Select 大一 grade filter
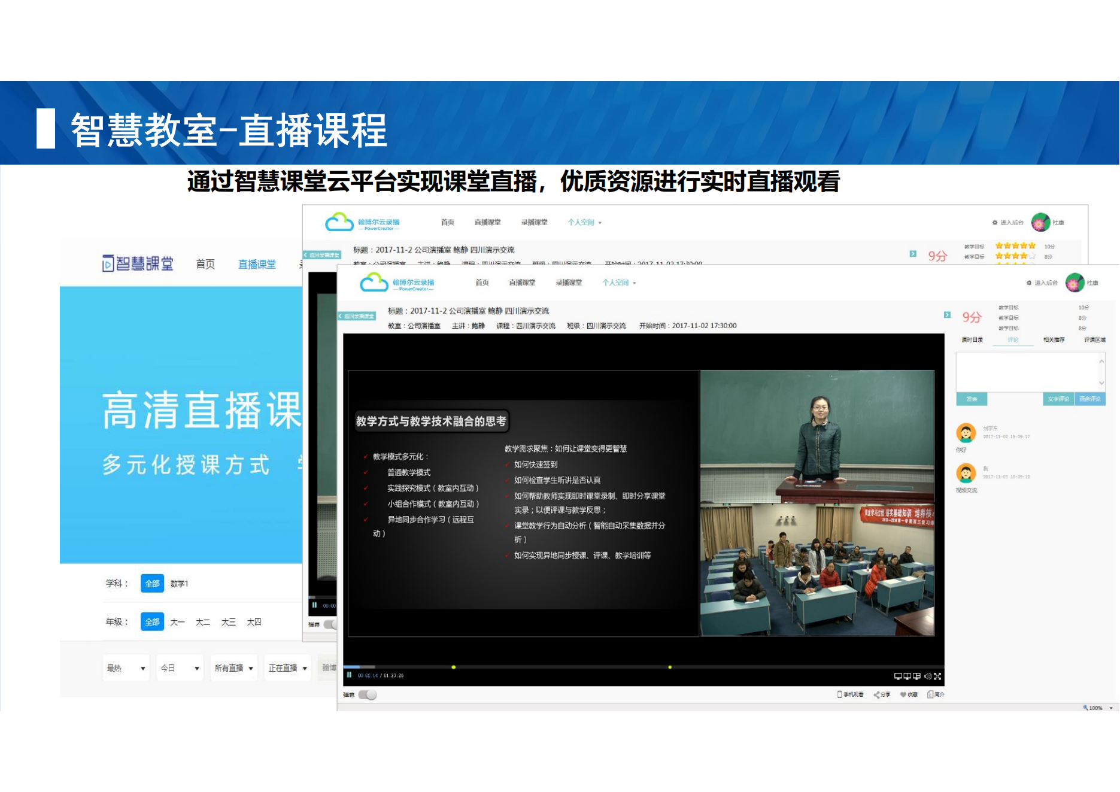Image resolution: width=1120 pixels, height=792 pixels. pyautogui.click(x=177, y=622)
